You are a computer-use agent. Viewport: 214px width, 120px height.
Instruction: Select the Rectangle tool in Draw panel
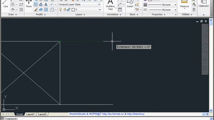21,4
